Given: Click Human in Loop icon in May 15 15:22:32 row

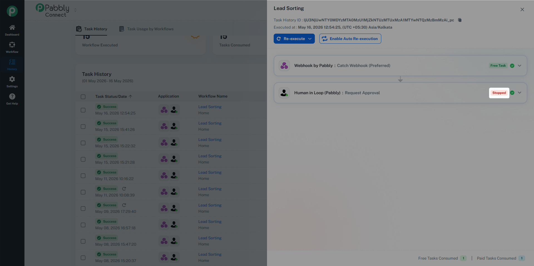Looking at the screenshot, I should [174, 143].
